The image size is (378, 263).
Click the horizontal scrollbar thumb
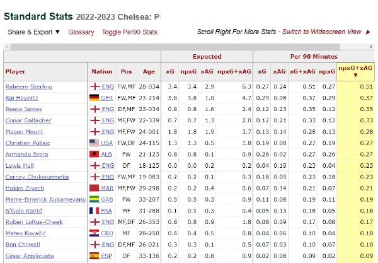click(x=175, y=47)
